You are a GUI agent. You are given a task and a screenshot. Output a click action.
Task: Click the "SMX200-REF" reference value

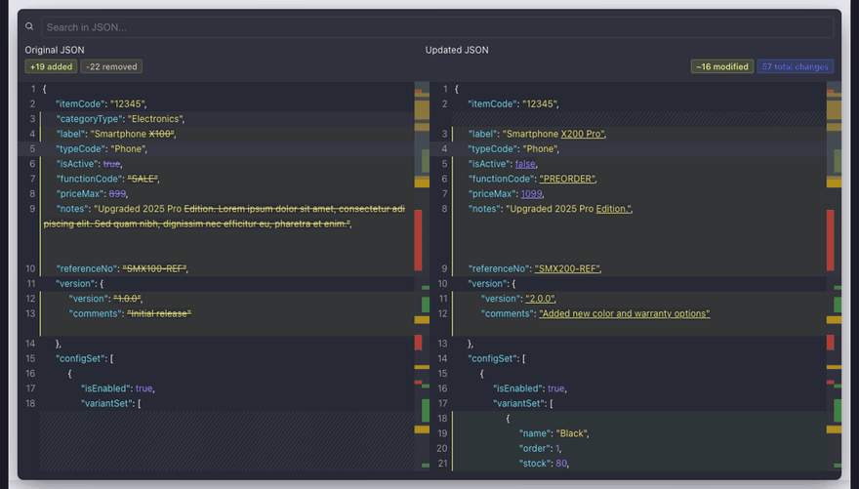[567, 268]
